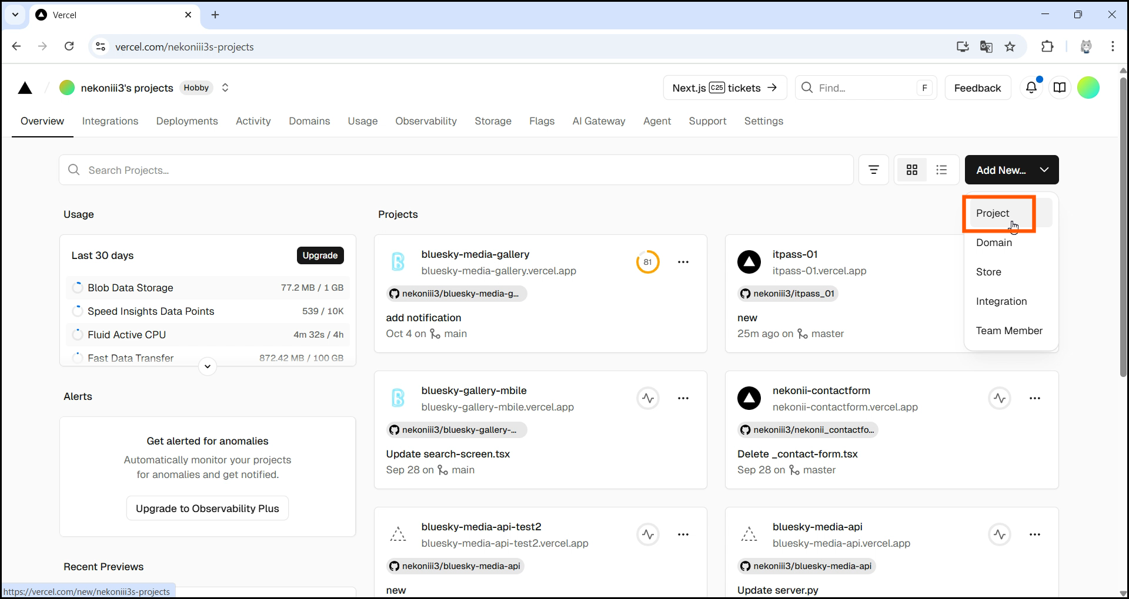The height and width of the screenshot is (599, 1129).
Task: Open more options for bluesky-media-gallery
Action: coord(683,262)
